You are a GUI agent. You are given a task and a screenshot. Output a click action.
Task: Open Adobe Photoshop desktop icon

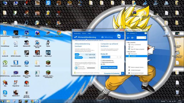point(26,34)
